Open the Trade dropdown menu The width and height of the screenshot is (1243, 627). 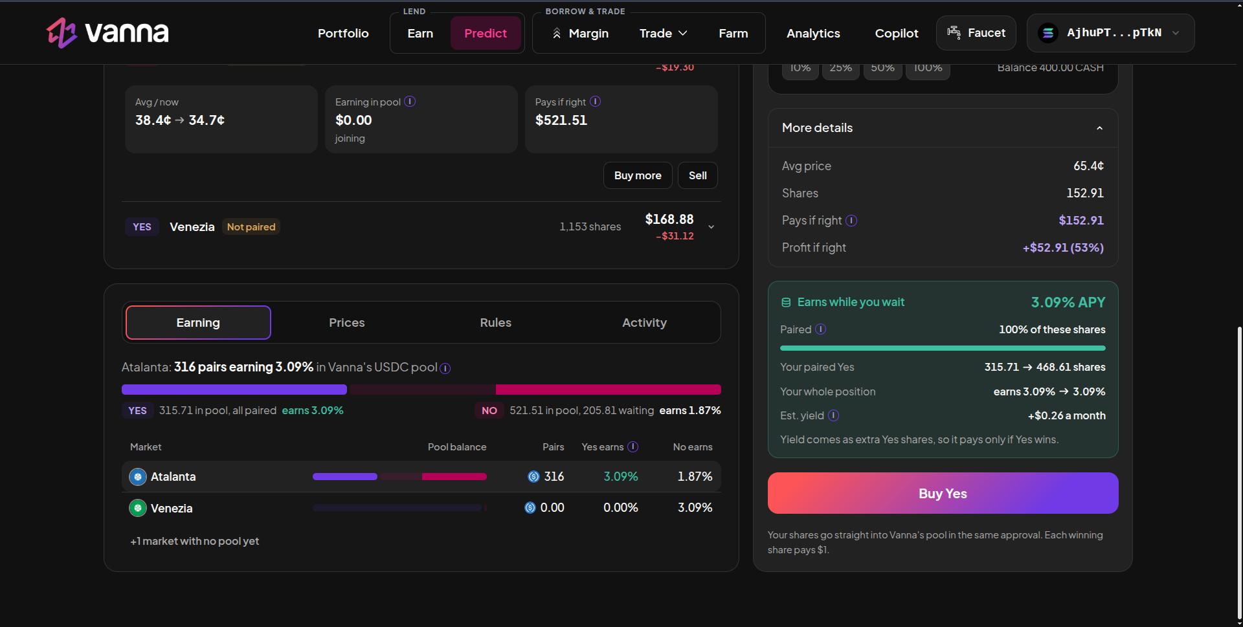coord(663,33)
